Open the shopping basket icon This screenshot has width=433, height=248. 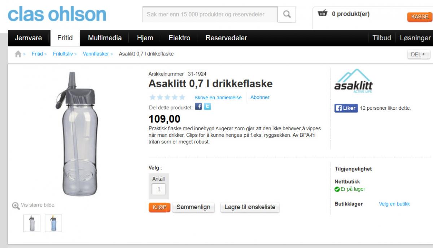point(322,14)
